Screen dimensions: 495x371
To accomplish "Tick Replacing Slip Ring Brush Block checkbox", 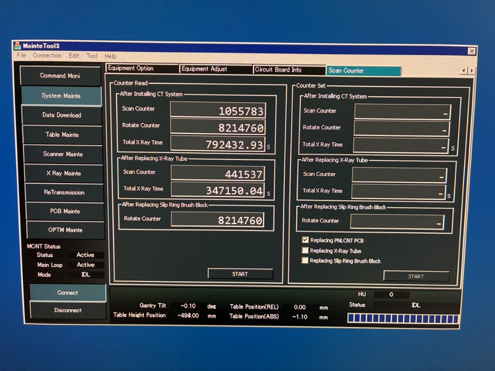I will pos(305,260).
